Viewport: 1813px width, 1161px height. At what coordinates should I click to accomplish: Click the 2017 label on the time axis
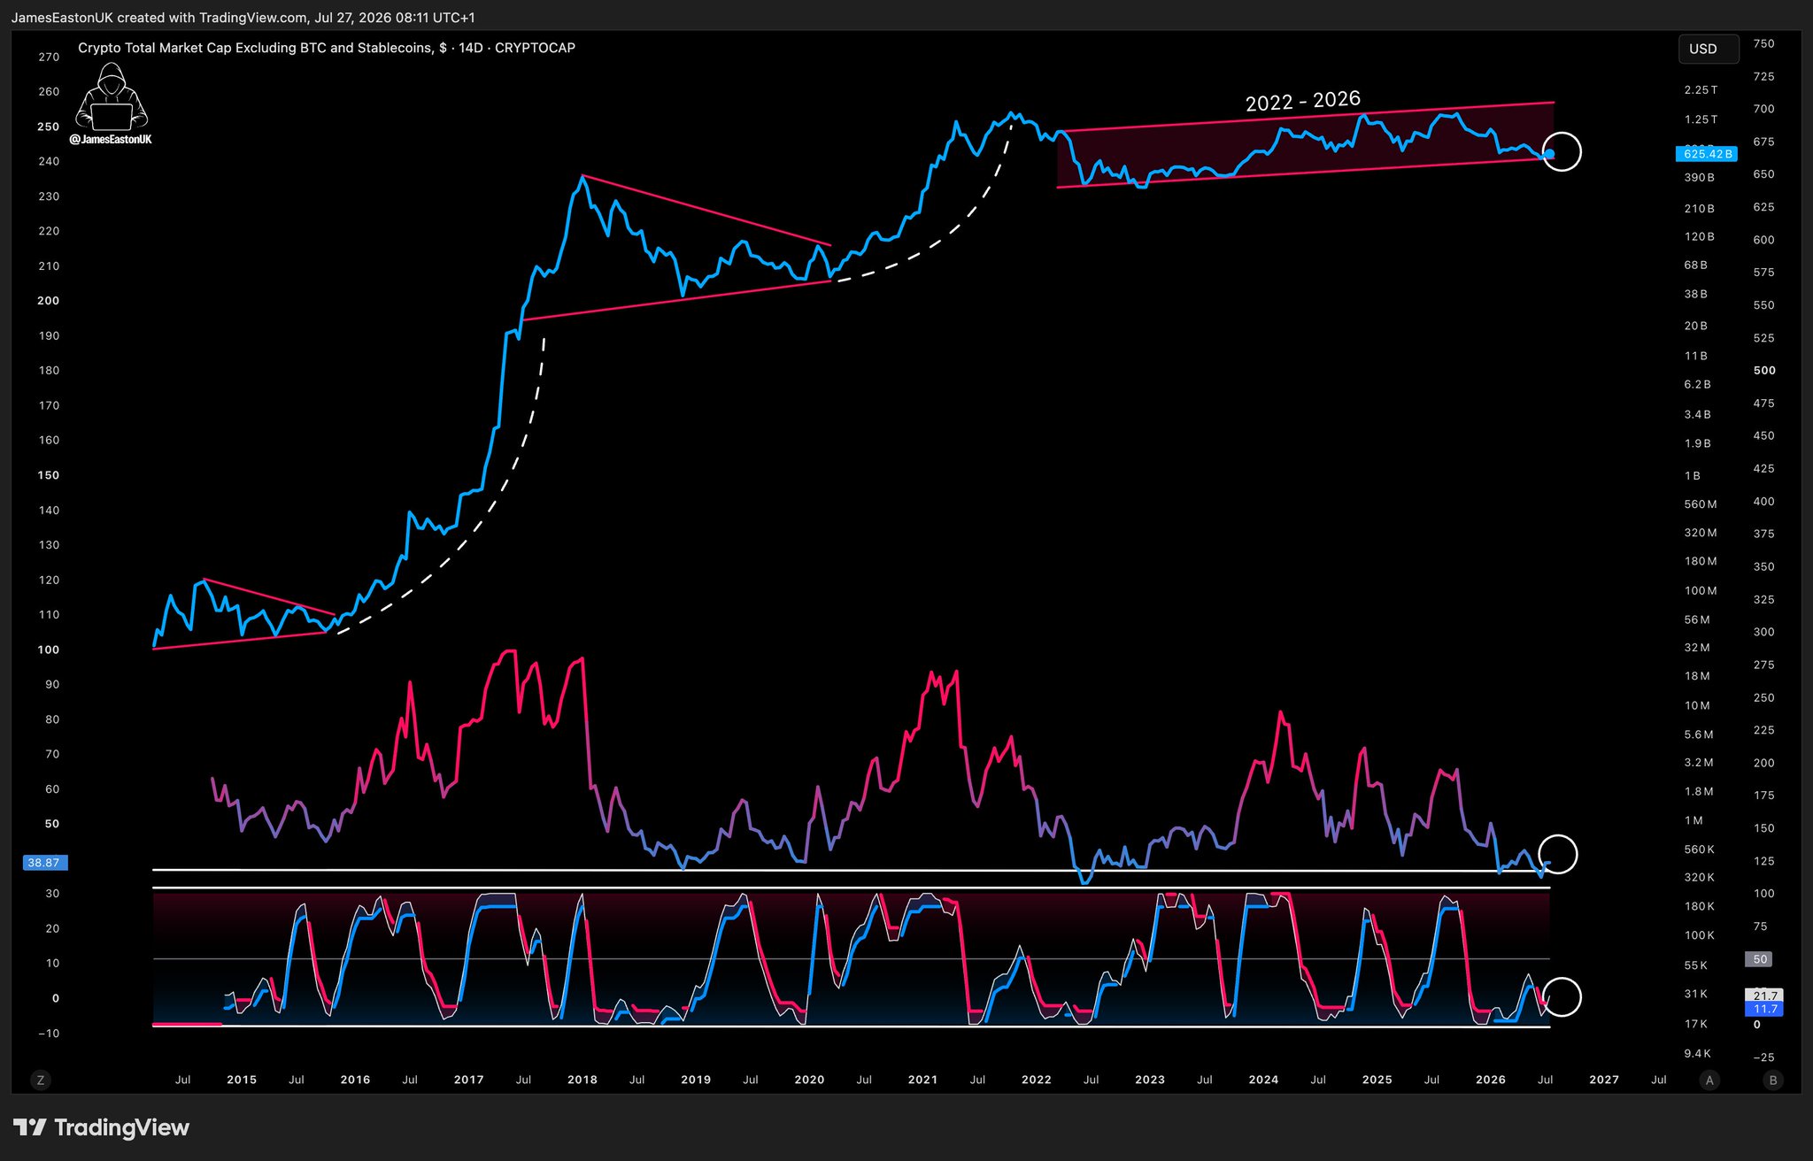click(x=468, y=1080)
